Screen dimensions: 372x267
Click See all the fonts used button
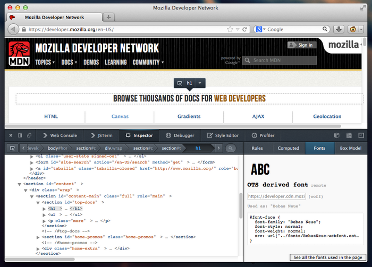[x=328, y=257]
